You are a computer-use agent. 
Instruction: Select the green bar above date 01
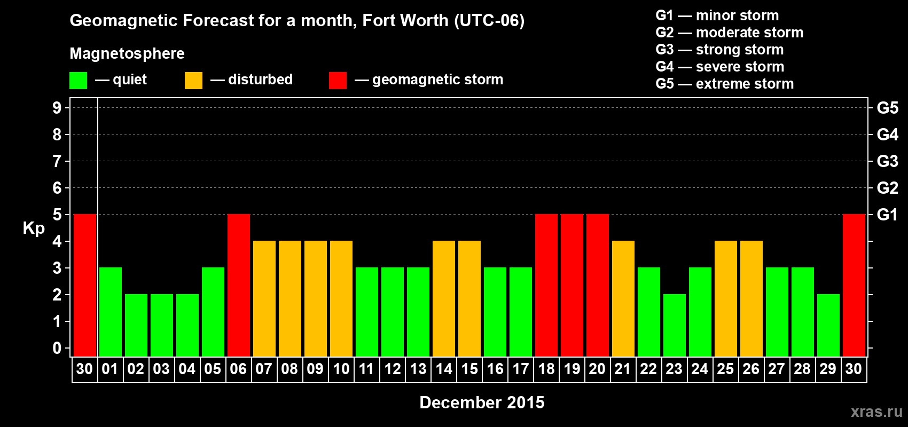click(x=111, y=312)
